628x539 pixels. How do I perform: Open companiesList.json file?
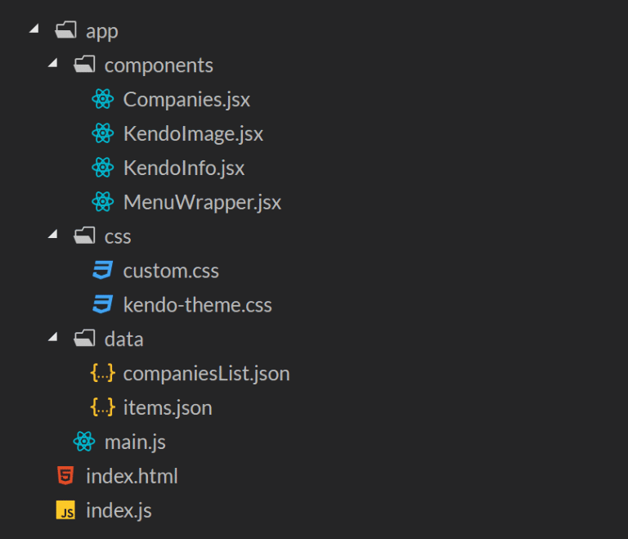pyautogui.click(x=206, y=374)
